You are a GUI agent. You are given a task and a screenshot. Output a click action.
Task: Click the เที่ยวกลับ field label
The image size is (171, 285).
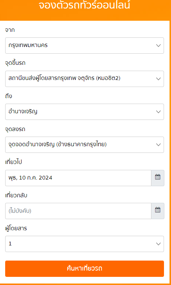click(16, 195)
